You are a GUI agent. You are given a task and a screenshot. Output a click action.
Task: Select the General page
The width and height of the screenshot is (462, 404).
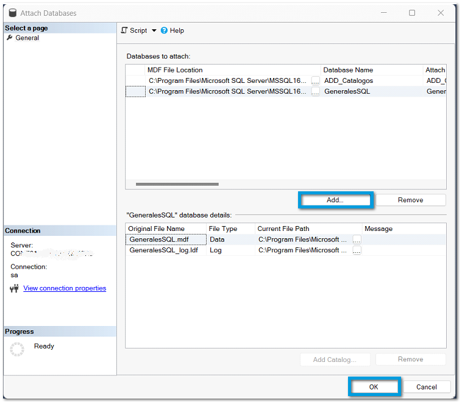27,38
